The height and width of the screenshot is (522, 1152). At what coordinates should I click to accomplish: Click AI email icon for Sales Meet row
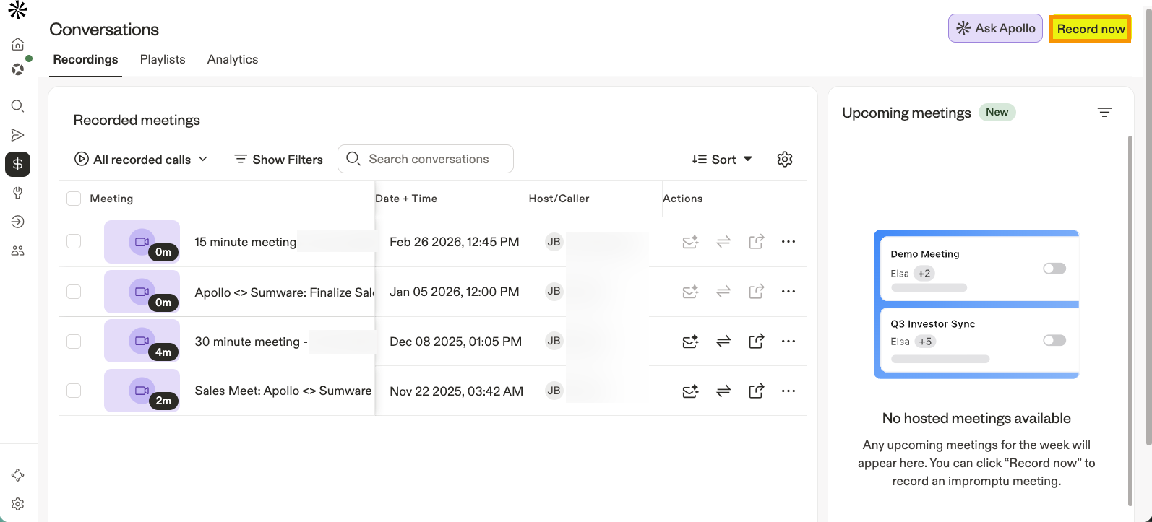(x=690, y=391)
